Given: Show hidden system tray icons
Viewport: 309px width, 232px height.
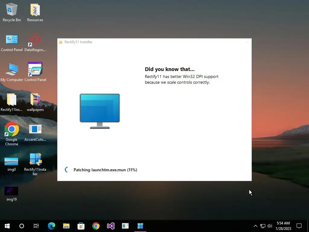Looking at the screenshot, I should tap(255, 226).
